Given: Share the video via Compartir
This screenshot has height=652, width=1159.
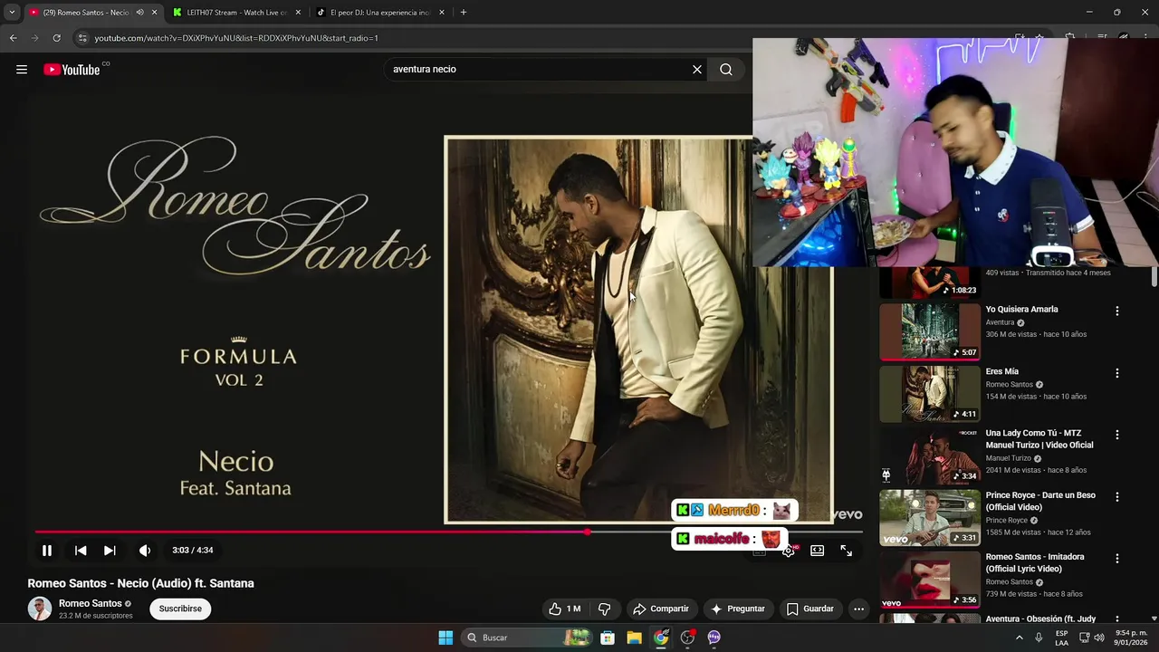Looking at the screenshot, I should tap(661, 609).
